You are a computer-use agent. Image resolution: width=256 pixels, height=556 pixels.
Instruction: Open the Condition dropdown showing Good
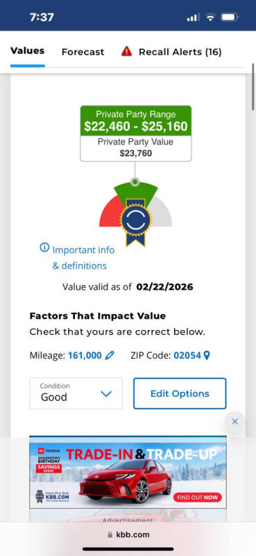pos(76,393)
